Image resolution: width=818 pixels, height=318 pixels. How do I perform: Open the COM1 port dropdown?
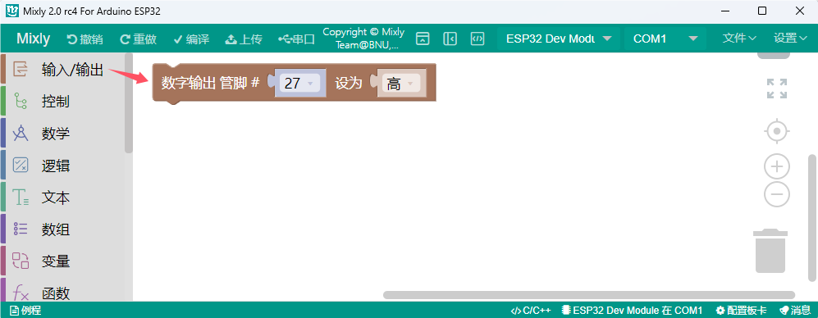tap(665, 39)
